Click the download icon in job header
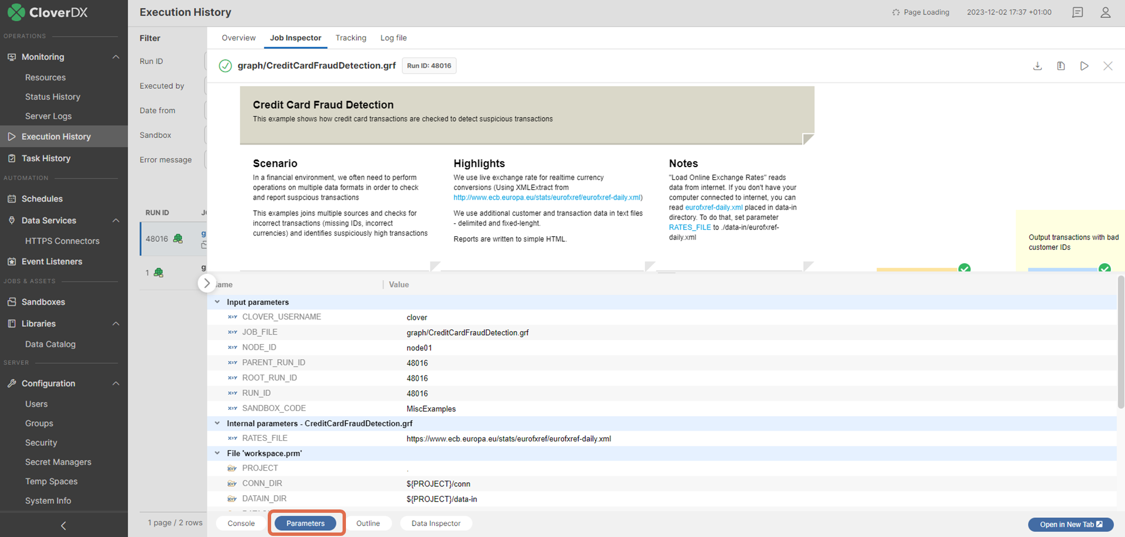 (x=1037, y=66)
